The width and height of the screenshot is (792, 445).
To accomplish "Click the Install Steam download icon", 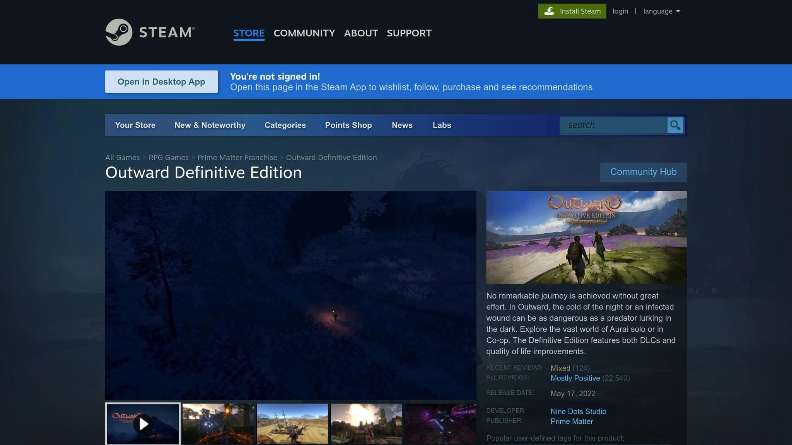I will pos(549,11).
